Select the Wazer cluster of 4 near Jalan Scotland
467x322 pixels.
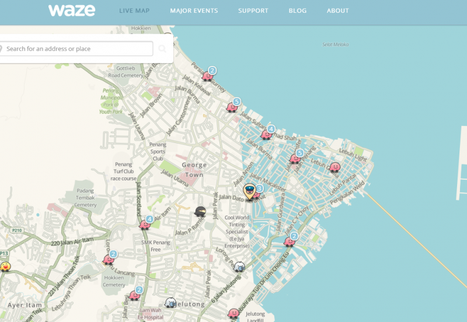[x=145, y=225]
